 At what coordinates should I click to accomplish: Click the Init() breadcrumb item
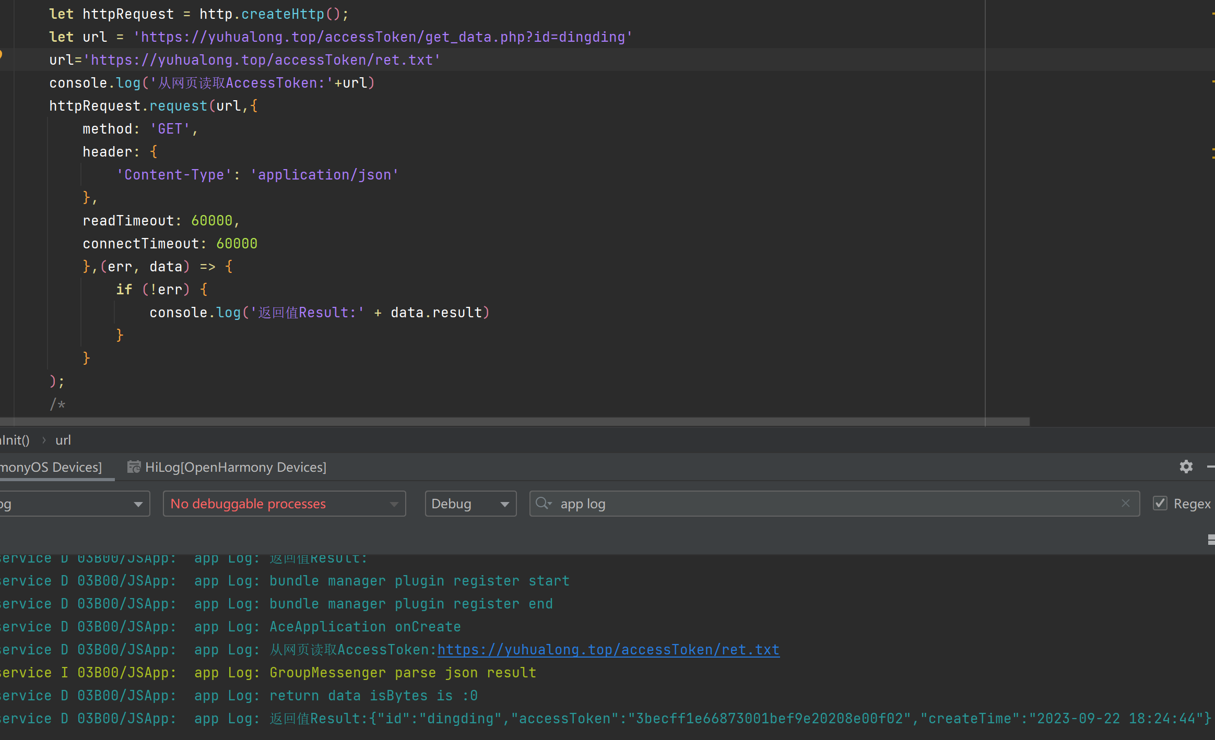pos(15,440)
